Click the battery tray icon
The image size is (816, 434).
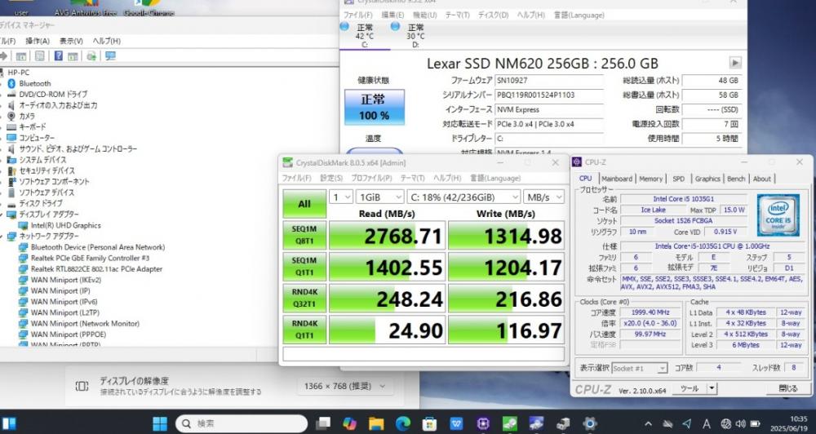pyautogui.click(x=754, y=423)
